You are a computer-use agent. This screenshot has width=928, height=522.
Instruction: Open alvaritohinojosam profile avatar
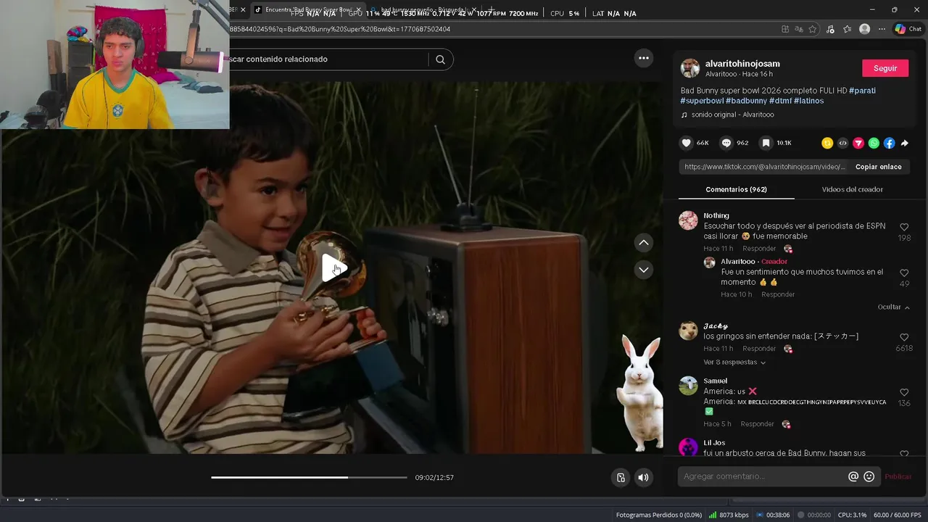689,68
